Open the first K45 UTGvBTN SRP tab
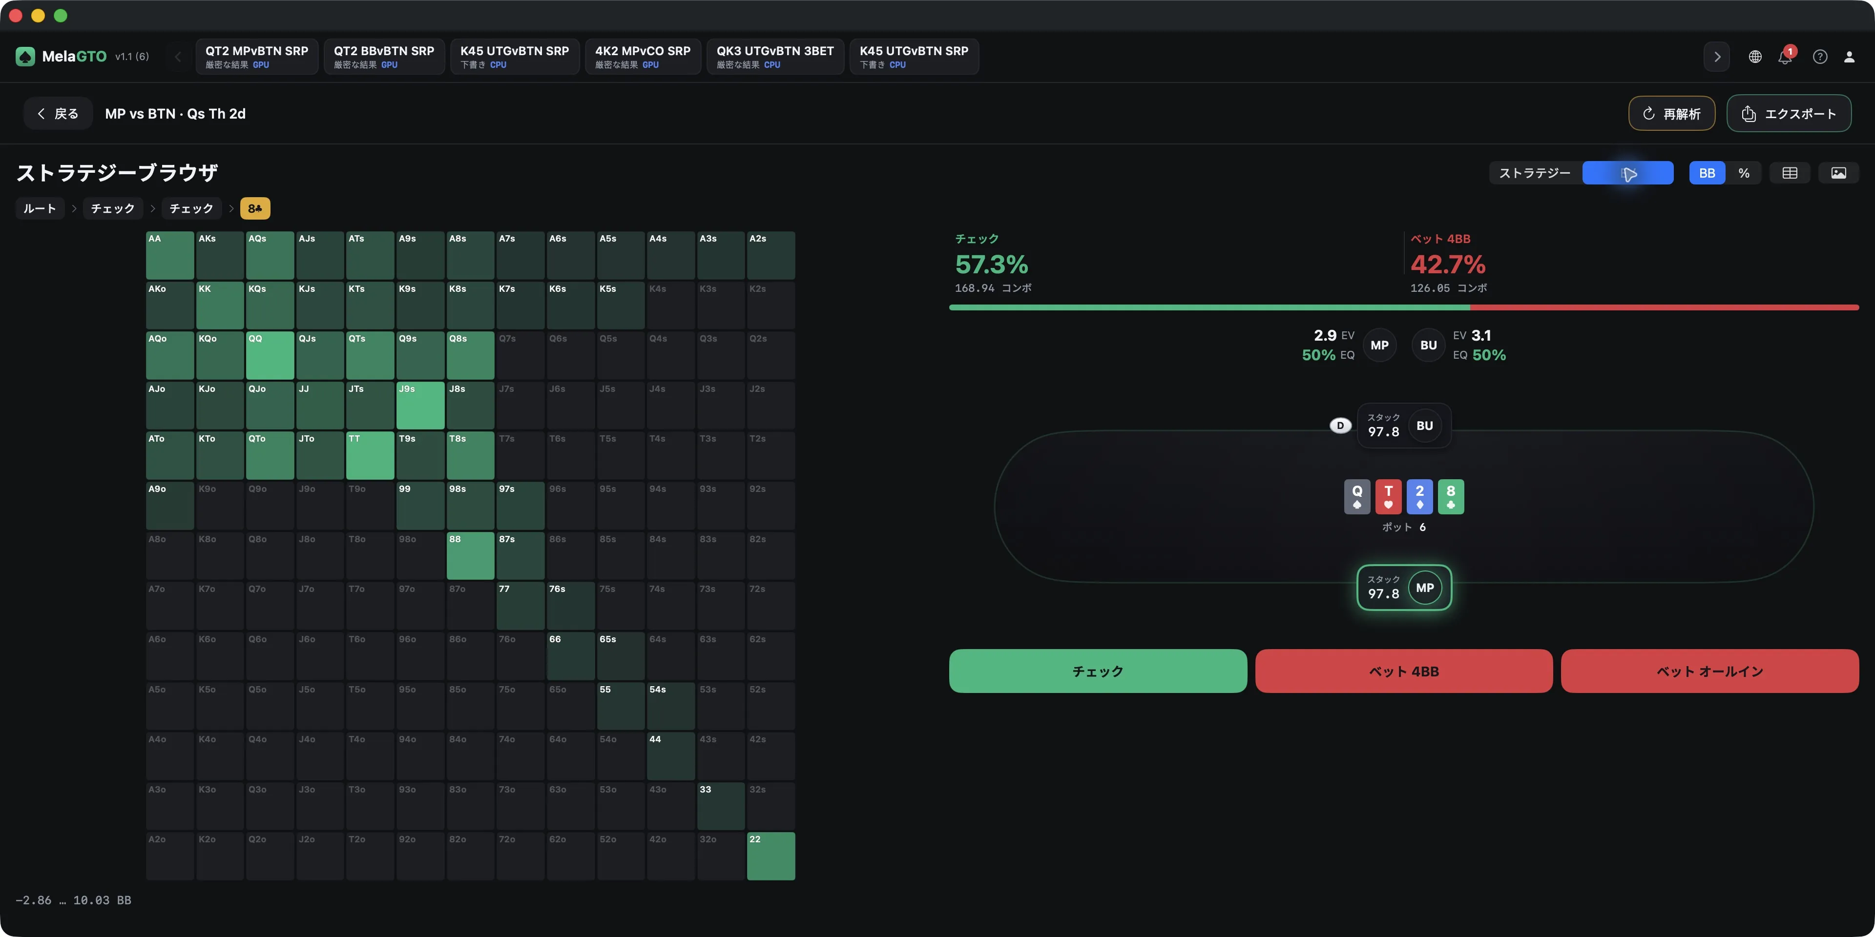This screenshot has width=1875, height=937. pyautogui.click(x=515, y=57)
